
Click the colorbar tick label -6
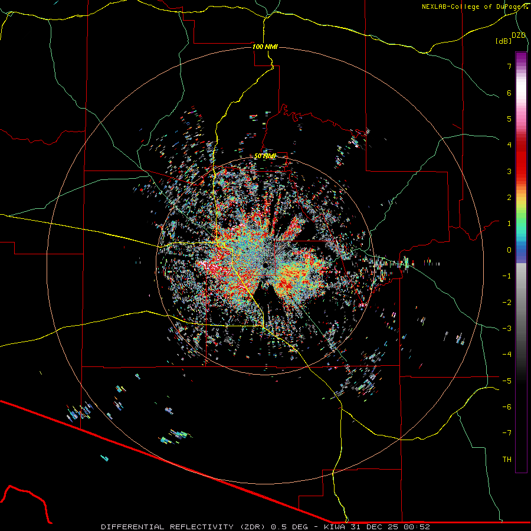(507, 407)
